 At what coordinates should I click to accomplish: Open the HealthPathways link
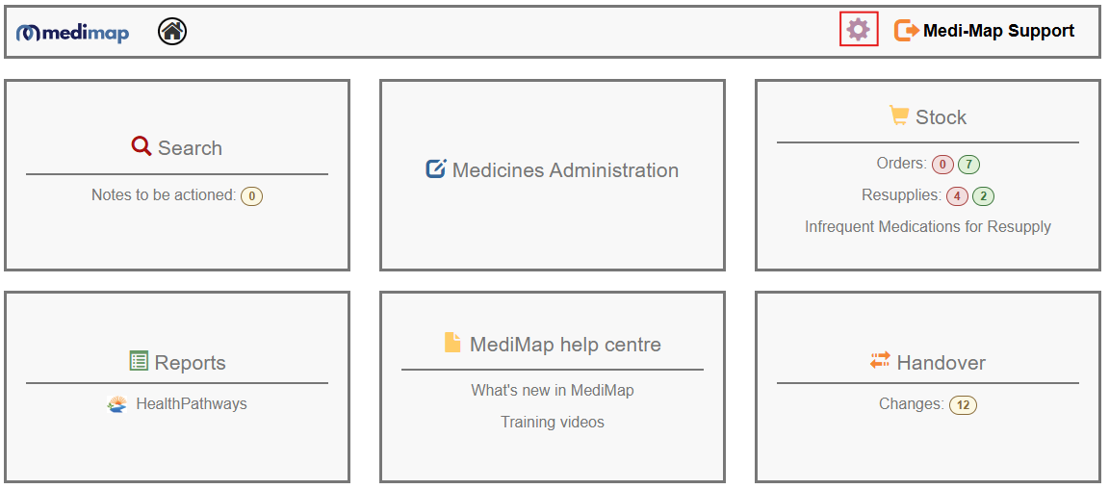point(191,404)
